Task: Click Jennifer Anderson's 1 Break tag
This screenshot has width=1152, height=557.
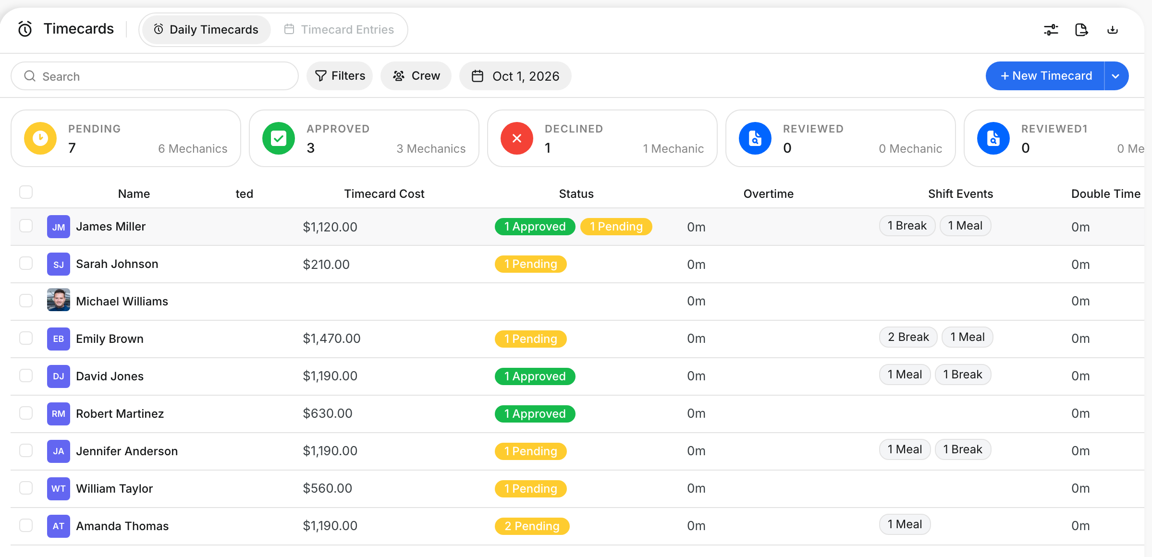Action: coord(963,449)
